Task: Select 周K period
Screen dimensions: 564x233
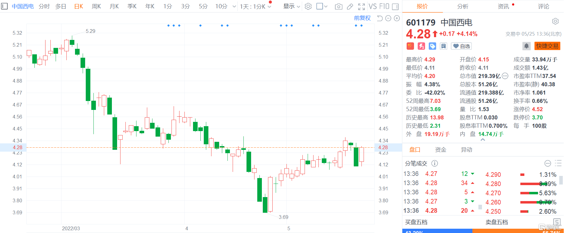Action: coord(96,6)
